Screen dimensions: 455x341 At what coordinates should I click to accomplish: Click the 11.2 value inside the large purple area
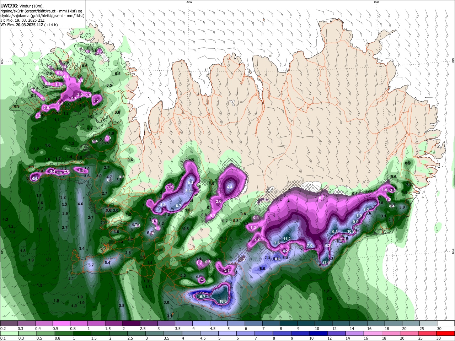click(287, 239)
